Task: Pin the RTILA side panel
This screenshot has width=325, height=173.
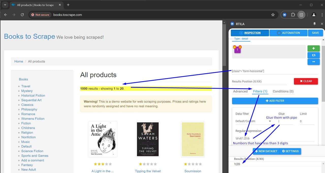Action: coord(315,24)
